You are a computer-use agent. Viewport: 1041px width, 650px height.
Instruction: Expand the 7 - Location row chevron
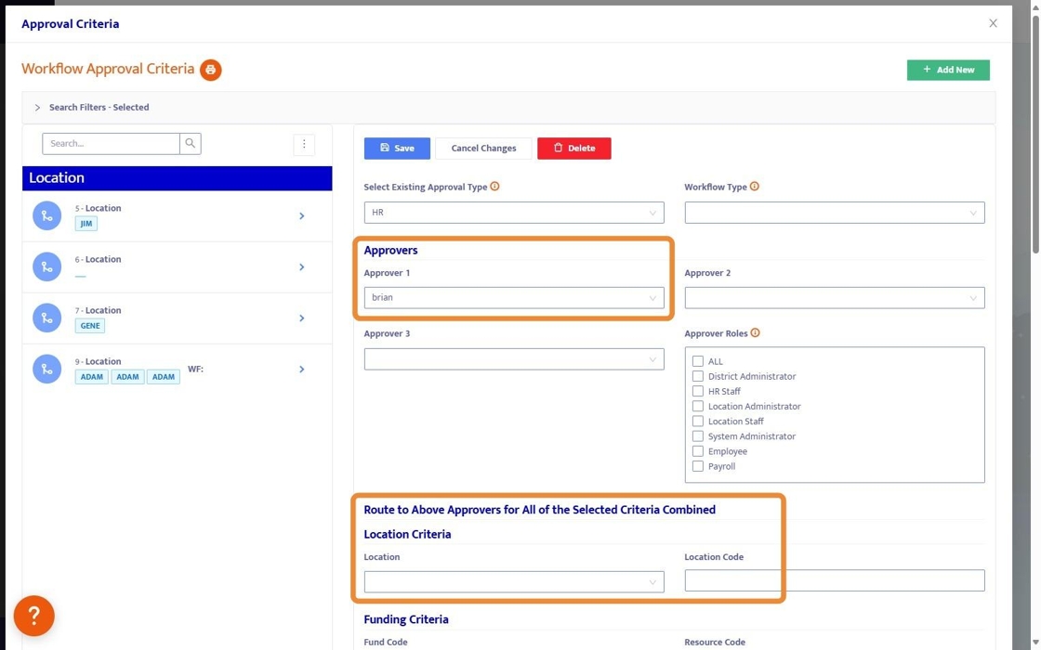coord(301,318)
